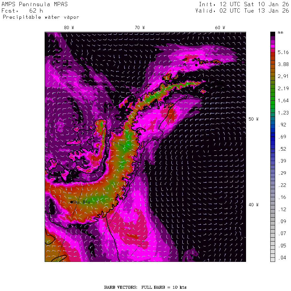Click the 1.23 colorbar value

[283, 113]
